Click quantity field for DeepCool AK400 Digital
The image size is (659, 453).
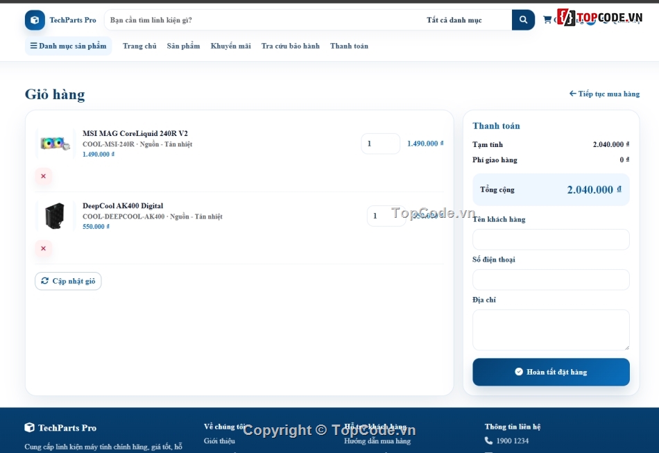(386, 216)
